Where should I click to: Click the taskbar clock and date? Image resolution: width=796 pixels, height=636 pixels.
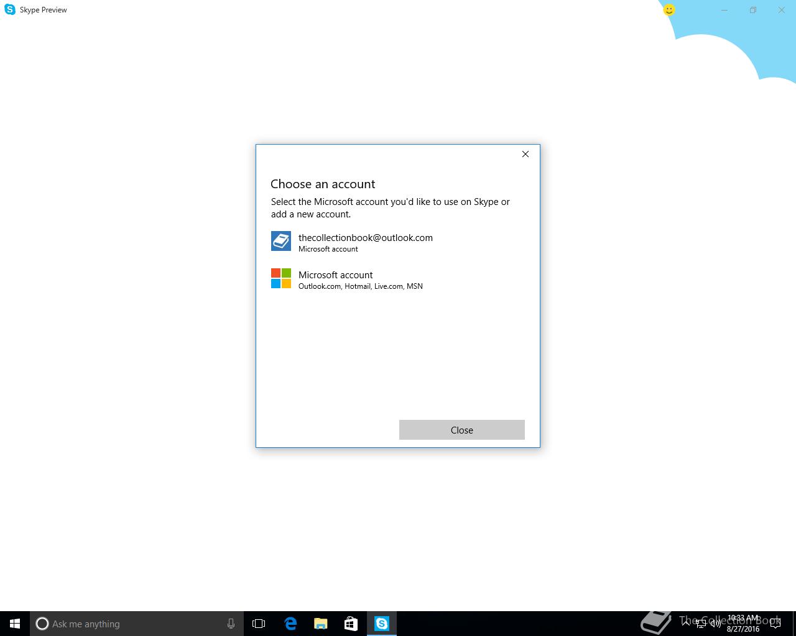pyautogui.click(x=743, y=624)
